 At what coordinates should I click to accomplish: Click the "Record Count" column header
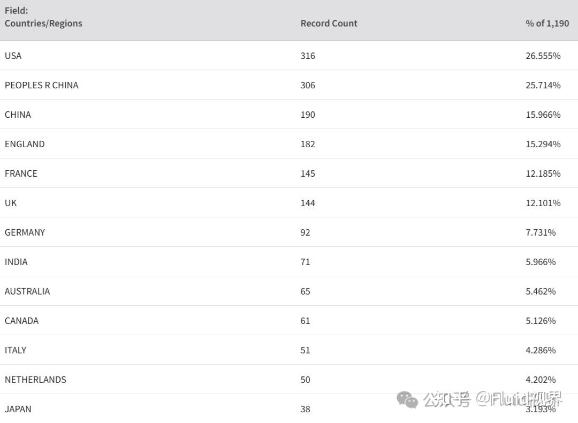pyautogui.click(x=329, y=24)
